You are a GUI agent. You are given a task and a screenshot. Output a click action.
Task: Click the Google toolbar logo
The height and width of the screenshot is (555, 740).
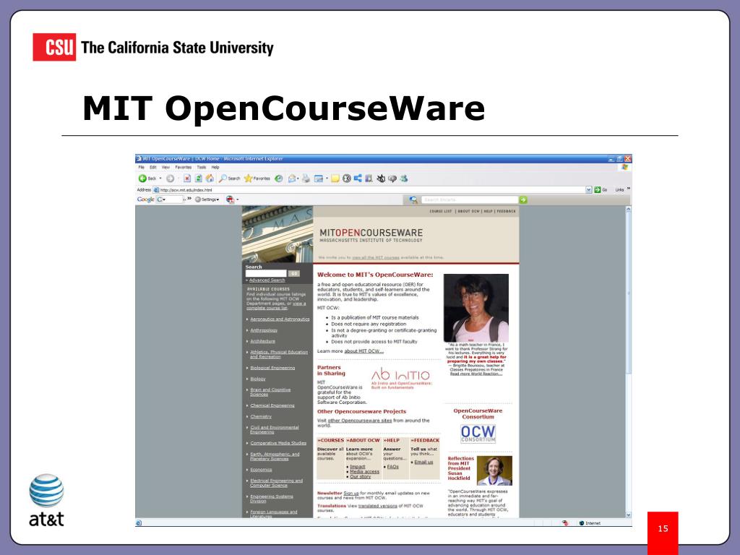(145, 199)
